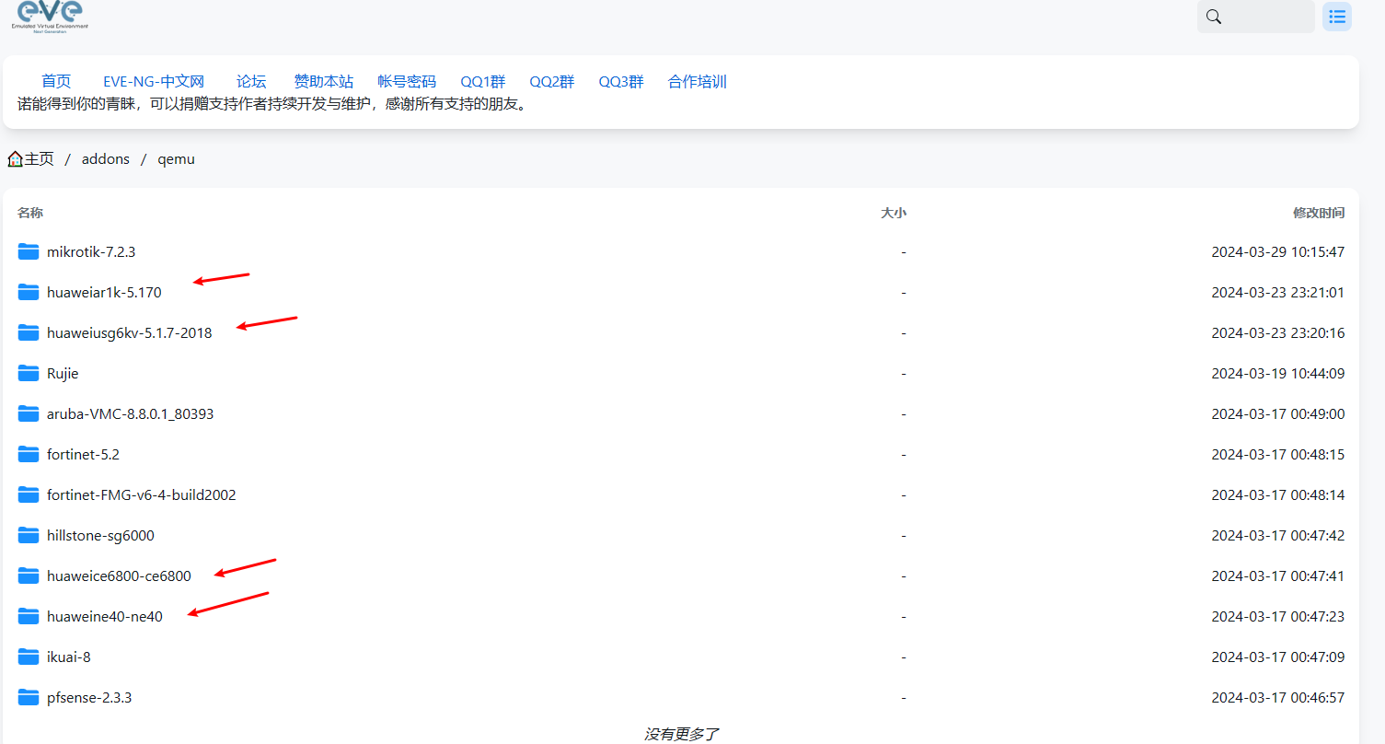The height and width of the screenshot is (744, 1385).
Task: Click the date 2024-03-17 00:47:09
Action: pos(1278,657)
